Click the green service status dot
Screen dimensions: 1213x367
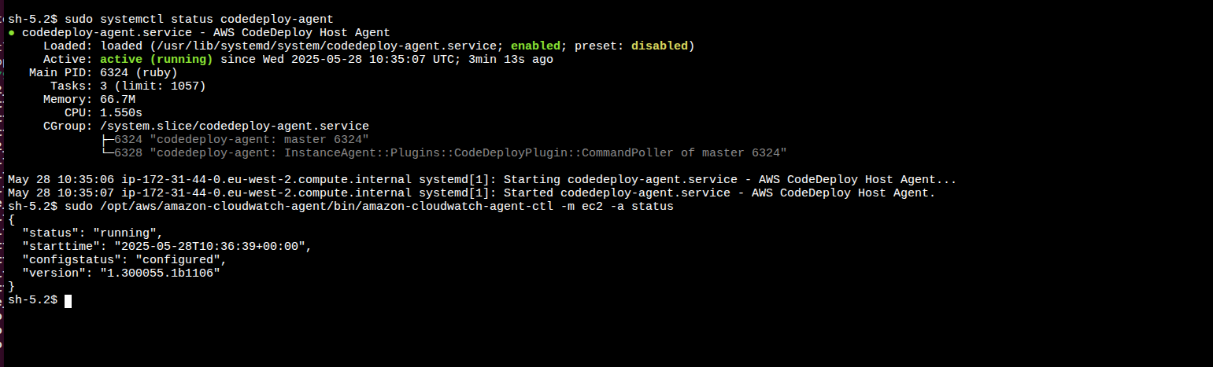[x=12, y=33]
